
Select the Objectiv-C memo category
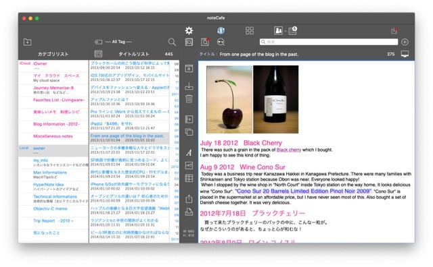pyautogui.click(x=53, y=212)
